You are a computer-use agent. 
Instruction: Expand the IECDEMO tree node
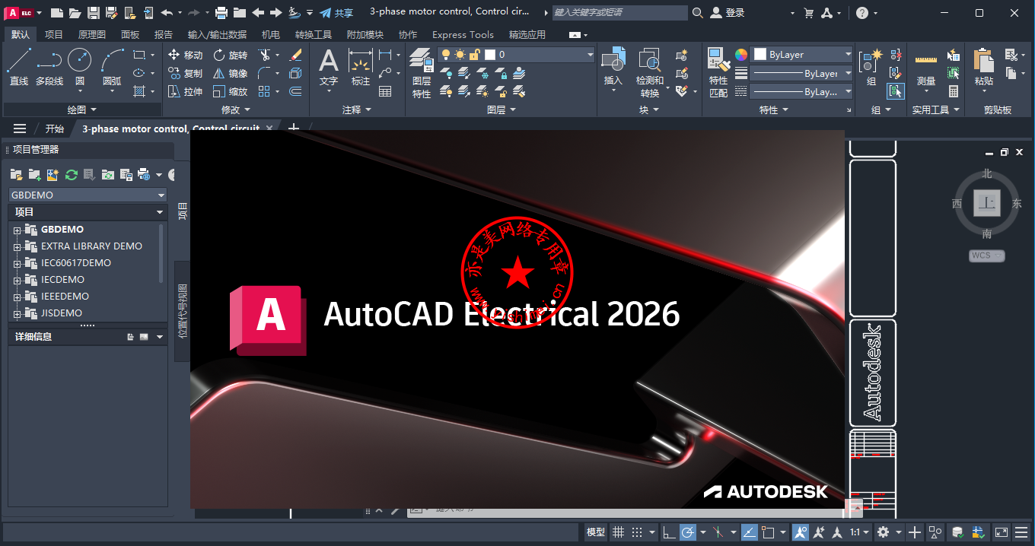17,280
